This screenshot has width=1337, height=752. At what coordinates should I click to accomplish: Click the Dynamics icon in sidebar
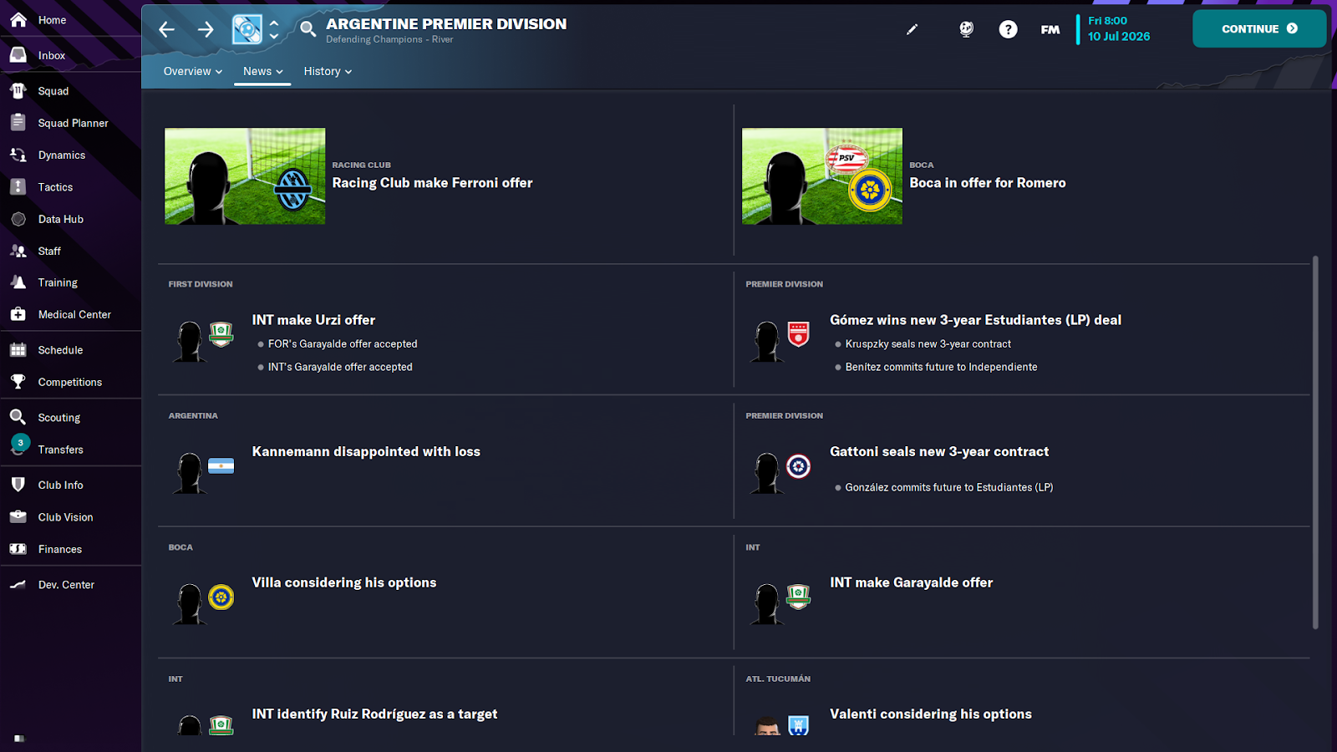(x=18, y=155)
